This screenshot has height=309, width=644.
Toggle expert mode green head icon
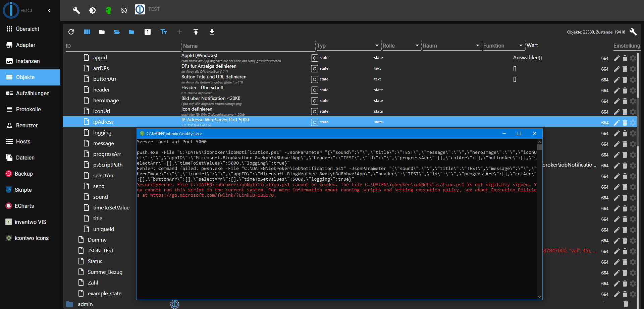108,10
